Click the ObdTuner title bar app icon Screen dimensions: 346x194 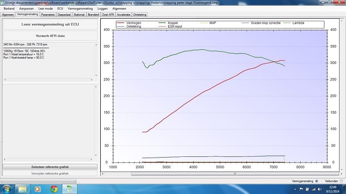3,3
